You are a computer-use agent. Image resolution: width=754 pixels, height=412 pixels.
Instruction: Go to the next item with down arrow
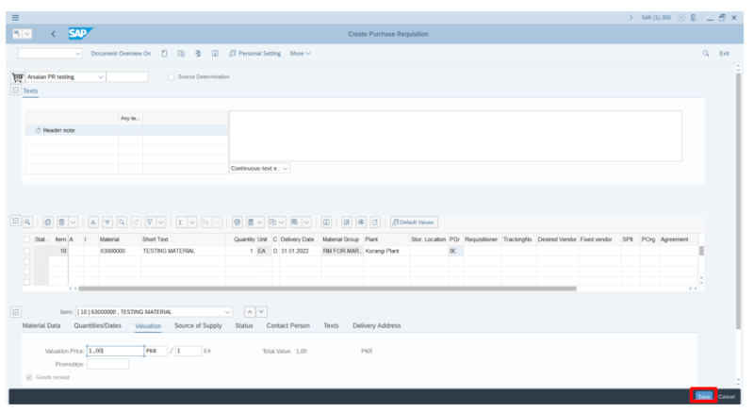tap(263, 312)
